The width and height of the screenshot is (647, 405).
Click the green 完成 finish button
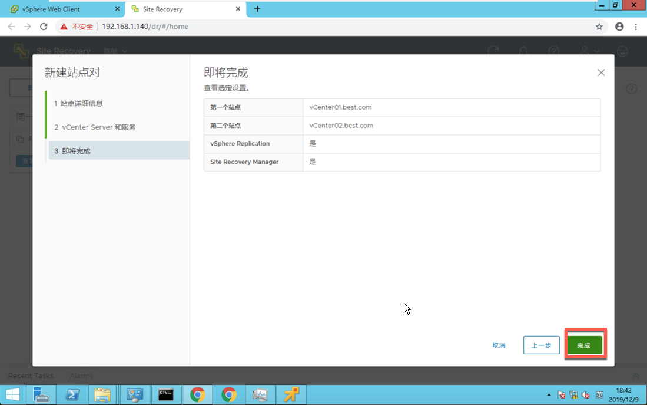(x=584, y=345)
